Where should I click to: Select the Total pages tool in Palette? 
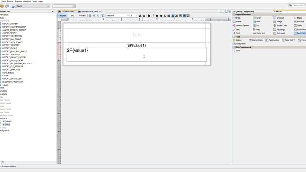239,44
